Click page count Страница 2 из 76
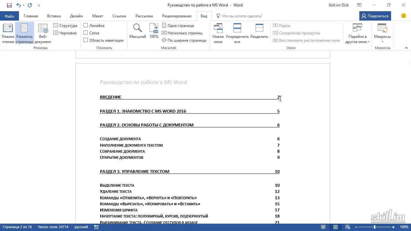Viewport: 411px width, 231px height. 17,227
